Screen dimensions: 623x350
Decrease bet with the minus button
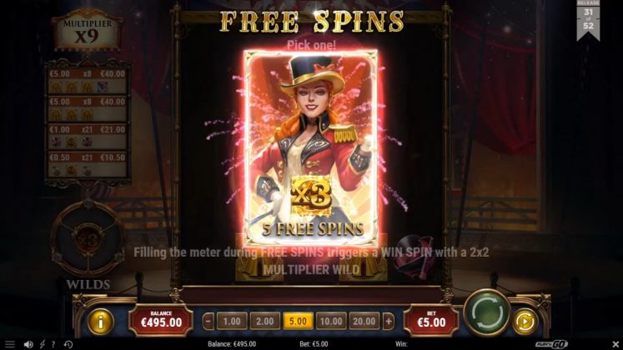tap(209, 321)
